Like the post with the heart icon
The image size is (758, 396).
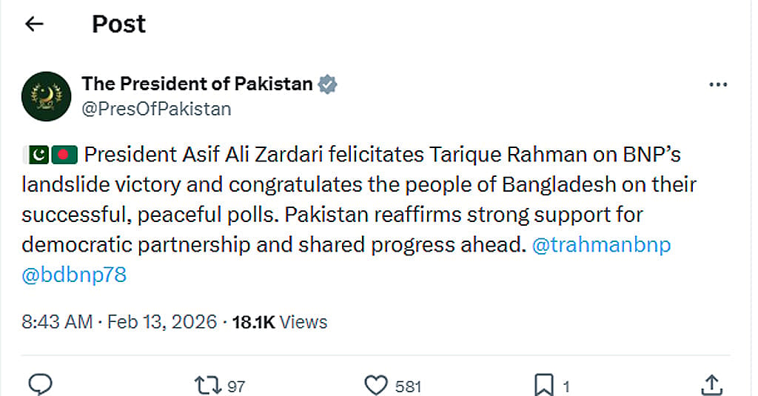pyautogui.click(x=375, y=386)
